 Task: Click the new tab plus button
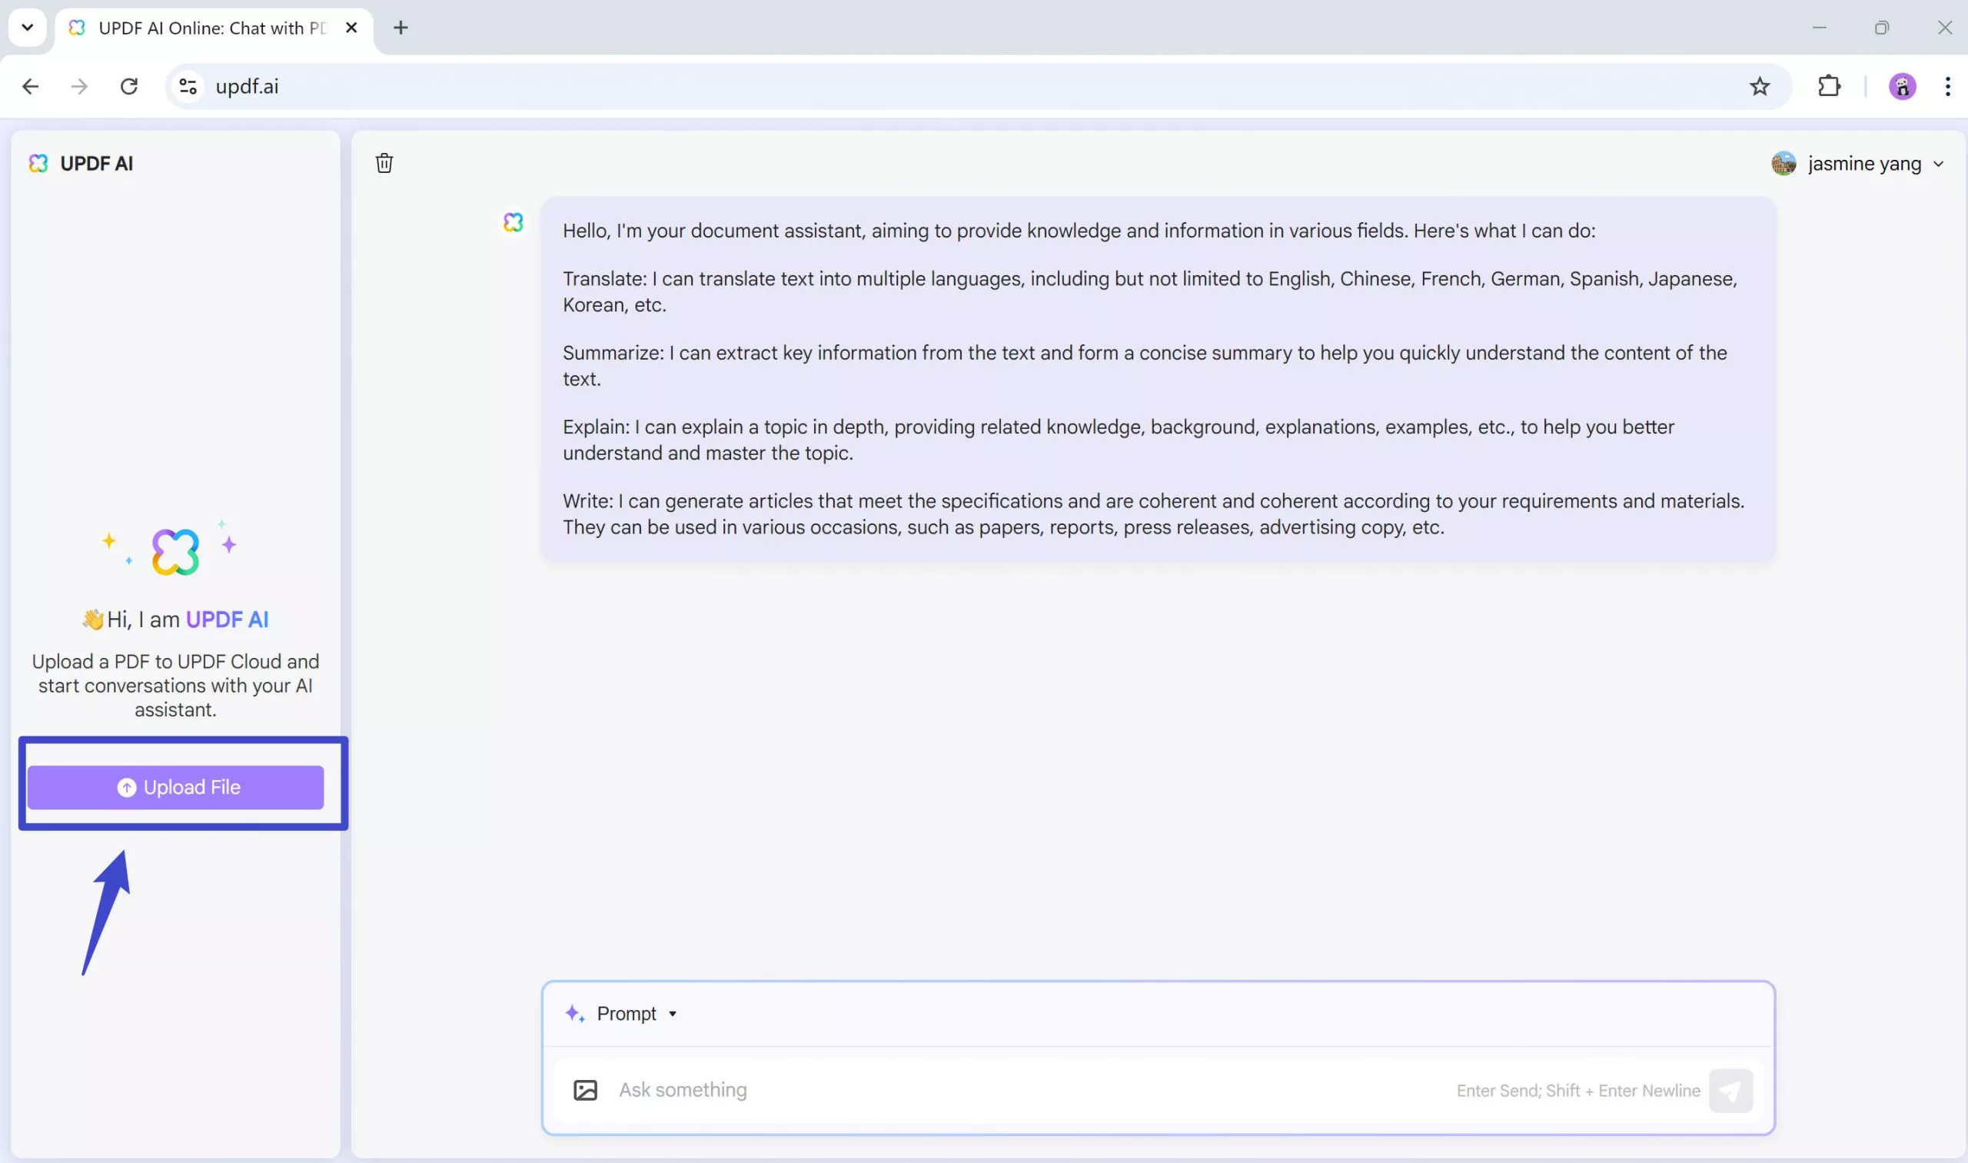(x=401, y=28)
